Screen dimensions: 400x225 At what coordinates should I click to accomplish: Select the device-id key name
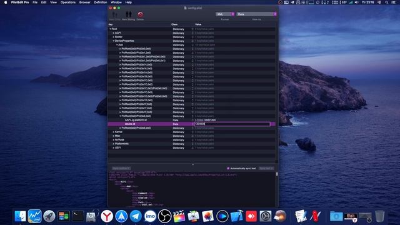[x=130, y=124]
